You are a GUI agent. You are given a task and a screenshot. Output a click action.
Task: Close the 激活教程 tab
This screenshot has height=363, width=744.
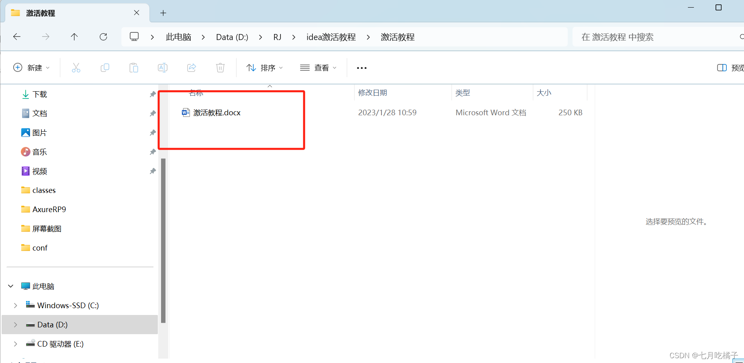[137, 13]
